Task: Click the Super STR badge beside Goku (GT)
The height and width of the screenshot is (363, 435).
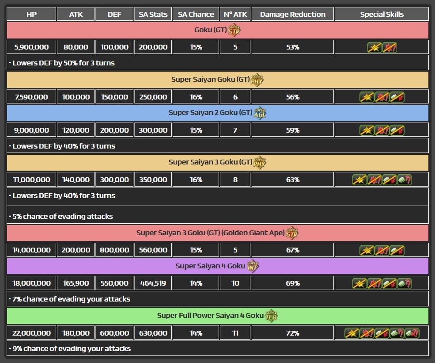Action: [x=234, y=30]
